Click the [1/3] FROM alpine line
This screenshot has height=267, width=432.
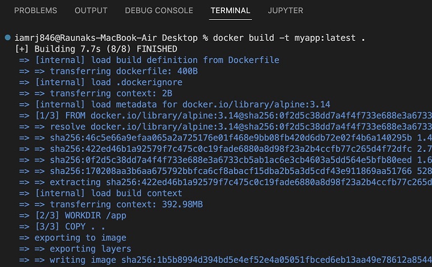228,116
